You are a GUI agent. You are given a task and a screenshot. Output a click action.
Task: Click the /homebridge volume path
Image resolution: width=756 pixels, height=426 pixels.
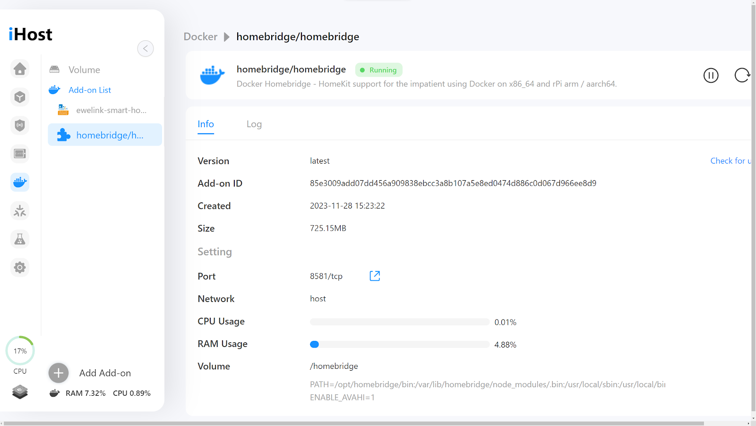tap(334, 366)
